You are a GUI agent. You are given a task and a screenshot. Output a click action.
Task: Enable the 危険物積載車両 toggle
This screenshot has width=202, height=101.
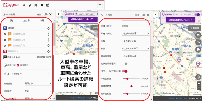coord(125,64)
